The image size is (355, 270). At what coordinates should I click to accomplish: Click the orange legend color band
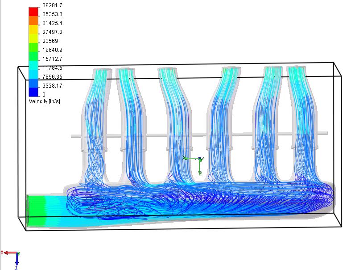[34, 21]
